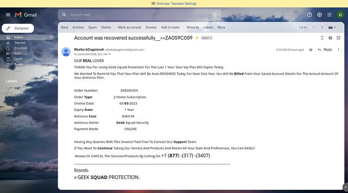348x193 pixels.
Task: Click the search options filter icon
Action: (214, 15)
